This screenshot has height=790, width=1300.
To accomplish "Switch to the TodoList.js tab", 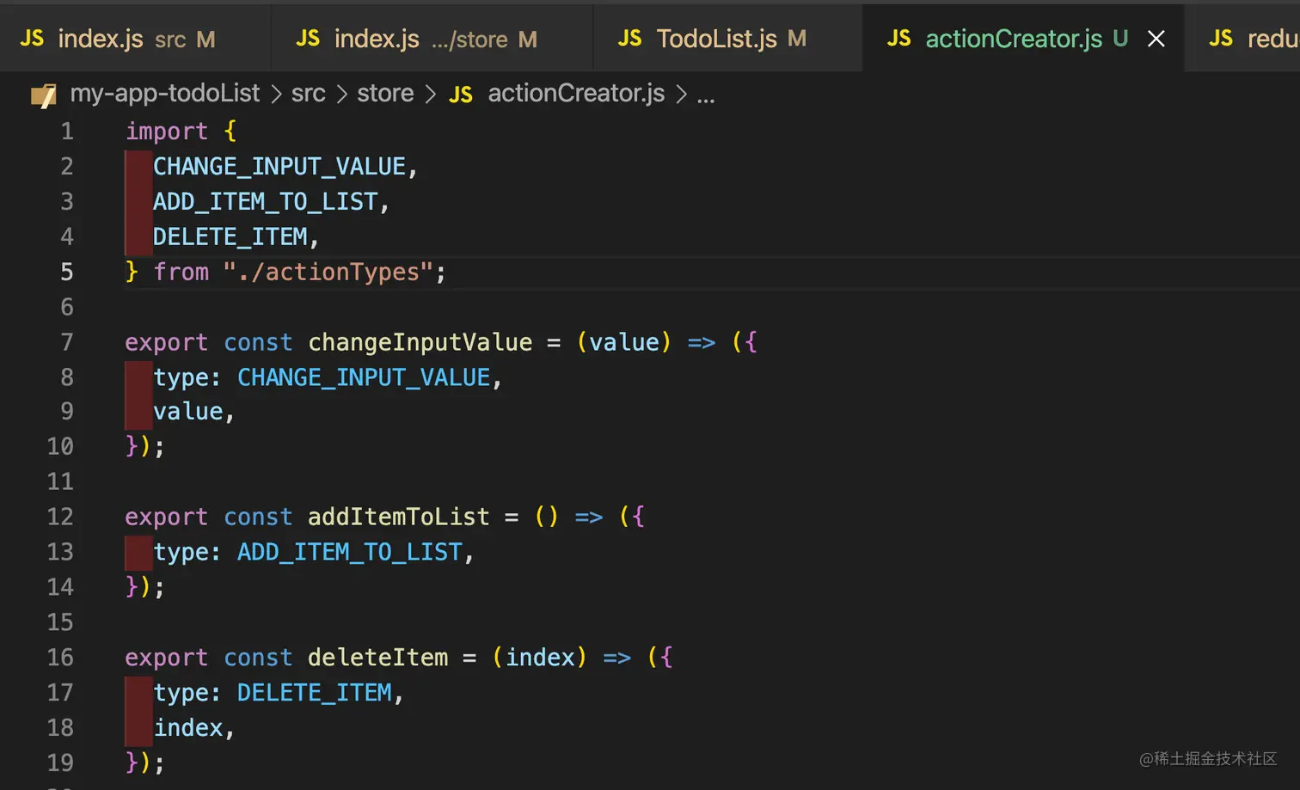I will (x=727, y=39).
